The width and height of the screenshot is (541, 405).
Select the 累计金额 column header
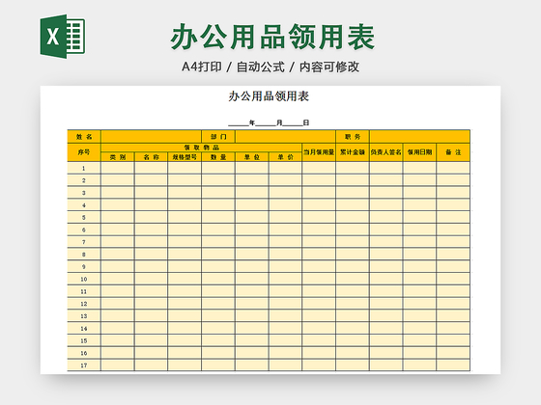coord(353,152)
